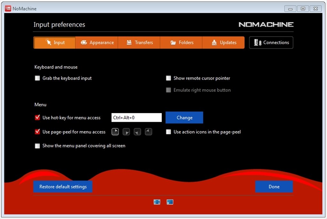Check Use action icons in the page-peel
The height and width of the screenshot is (219, 327).
pos(168,132)
